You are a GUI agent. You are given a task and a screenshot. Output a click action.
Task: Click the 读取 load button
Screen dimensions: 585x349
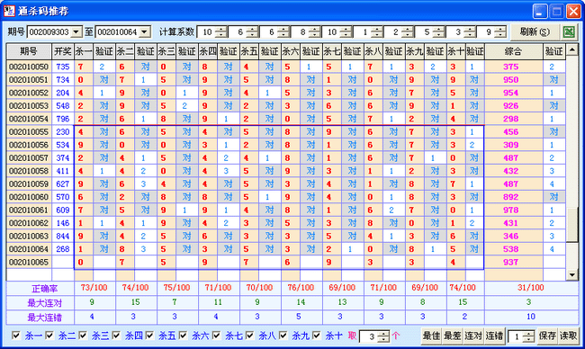568,336
